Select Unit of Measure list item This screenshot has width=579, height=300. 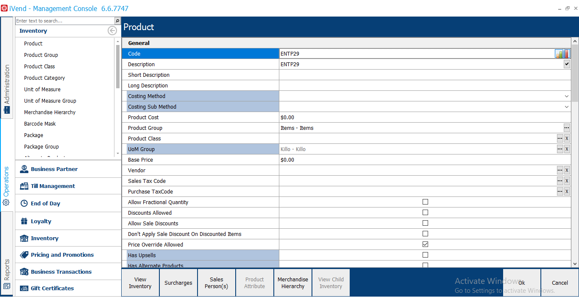point(42,89)
